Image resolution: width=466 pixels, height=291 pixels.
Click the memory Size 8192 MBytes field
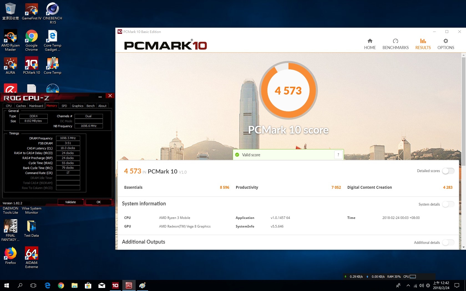pyautogui.click(x=33, y=121)
